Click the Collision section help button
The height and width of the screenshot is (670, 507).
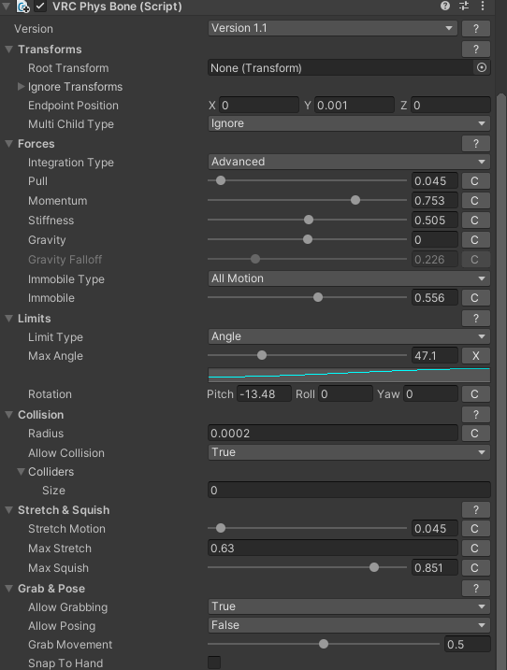pyautogui.click(x=476, y=415)
